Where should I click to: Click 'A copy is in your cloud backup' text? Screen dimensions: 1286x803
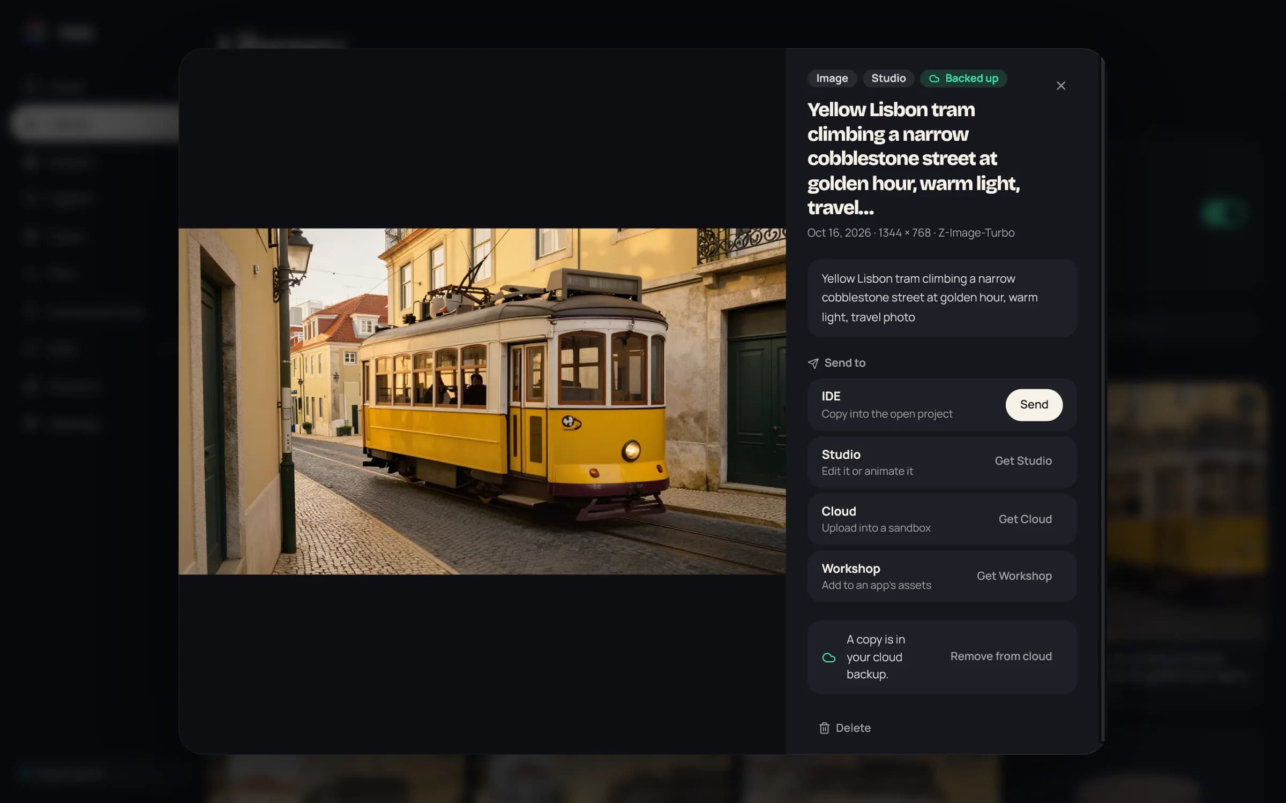point(876,657)
